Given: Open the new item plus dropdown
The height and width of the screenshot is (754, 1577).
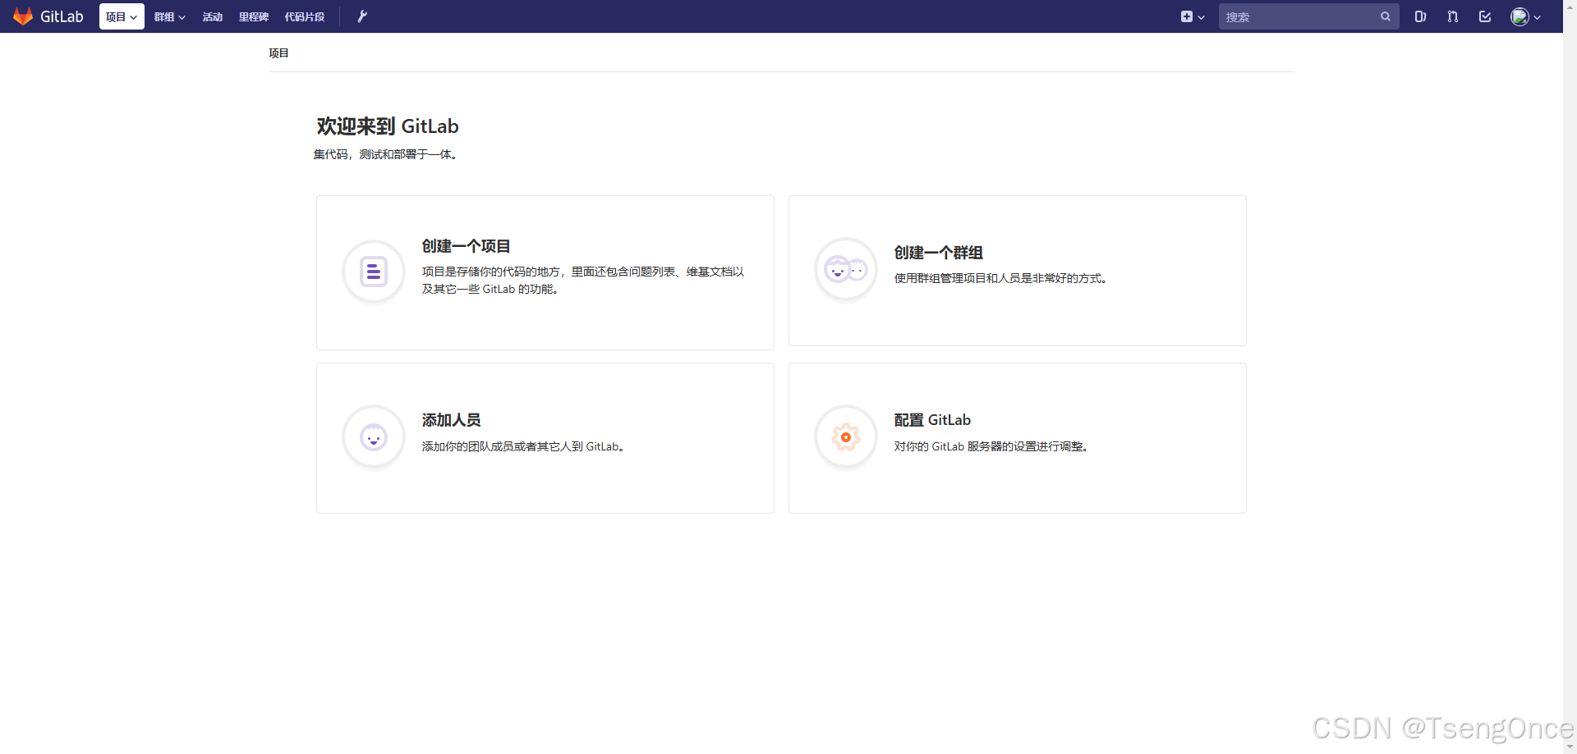Looking at the screenshot, I should 1193,16.
